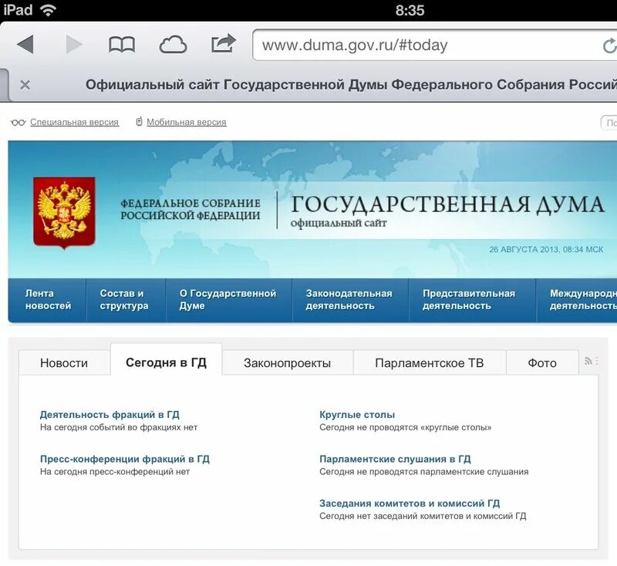Tap the Safari back arrow
The image size is (617, 566).
pos(25,44)
